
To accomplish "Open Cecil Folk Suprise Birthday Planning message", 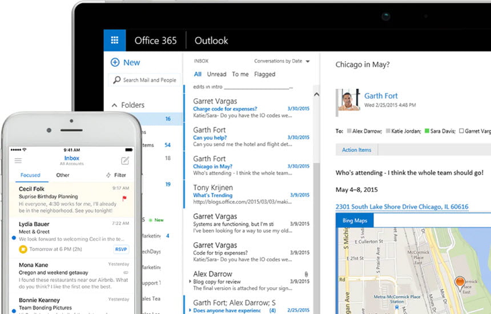I will (x=72, y=200).
